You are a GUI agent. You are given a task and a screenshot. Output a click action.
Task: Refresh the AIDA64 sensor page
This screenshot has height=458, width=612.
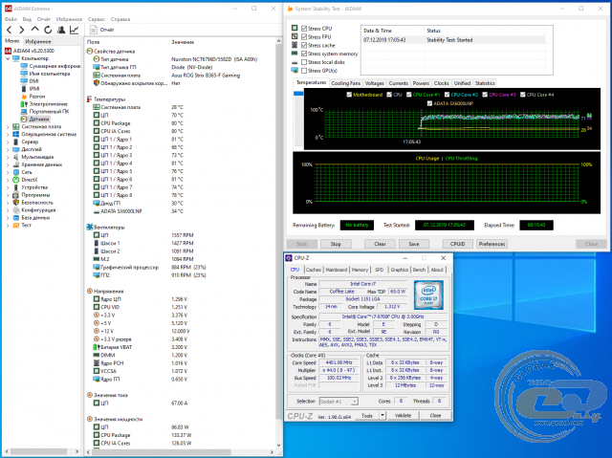(48, 30)
